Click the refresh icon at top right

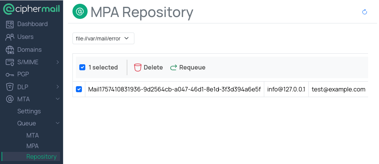point(365,12)
